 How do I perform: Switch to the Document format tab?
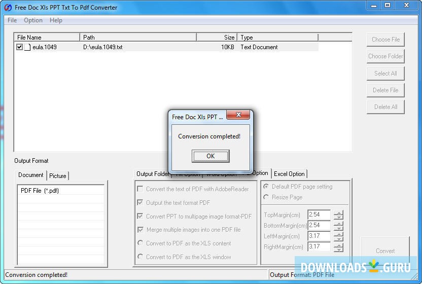(x=30, y=175)
